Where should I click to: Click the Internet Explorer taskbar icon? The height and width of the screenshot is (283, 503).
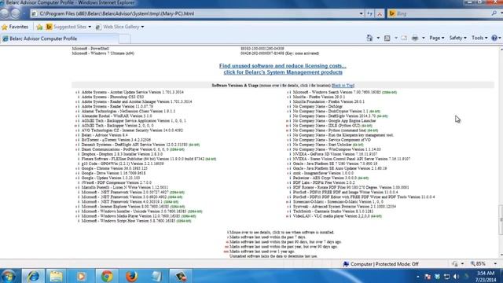click(33, 276)
